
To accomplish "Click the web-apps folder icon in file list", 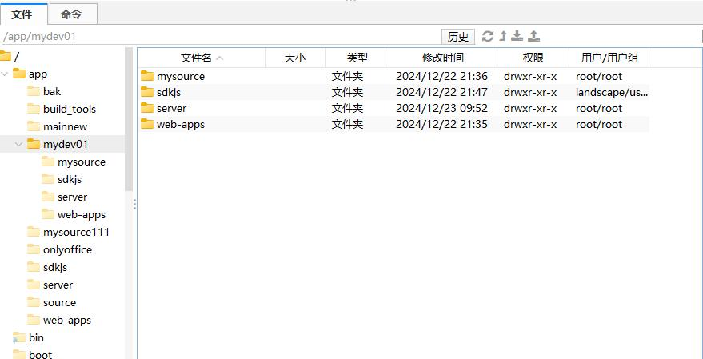I will (147, 124).
